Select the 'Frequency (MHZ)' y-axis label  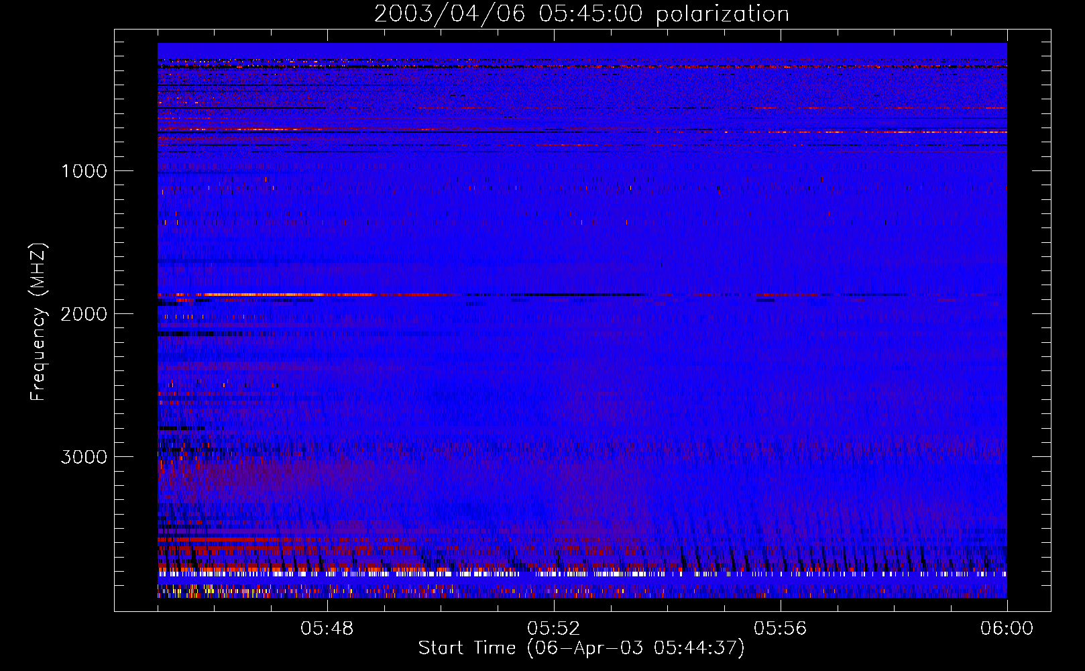click(39, 322)
